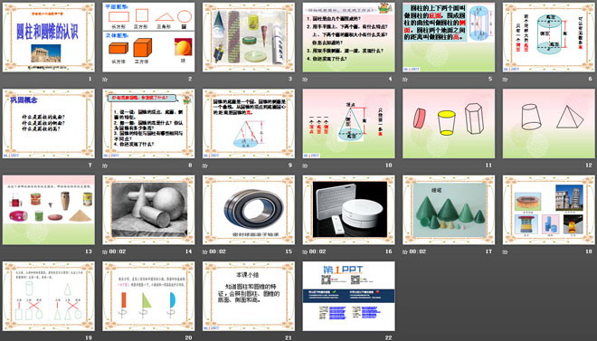Select slide 21 titled 本课小结
Viewport: 597px width, 341px height.
249,296
